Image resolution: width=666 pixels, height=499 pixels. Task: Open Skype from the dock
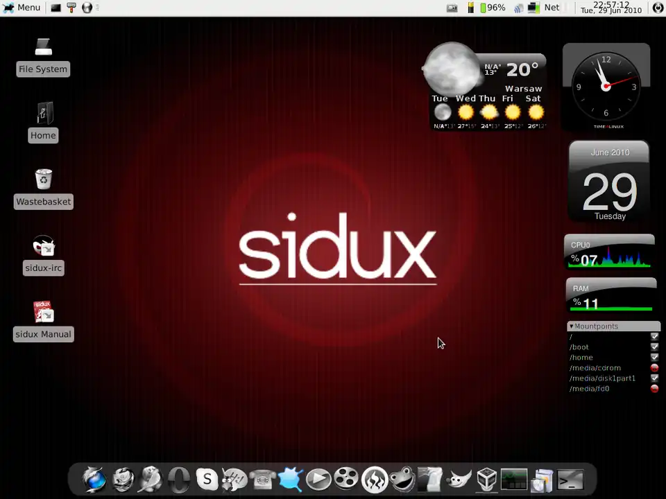pos(207,479)
